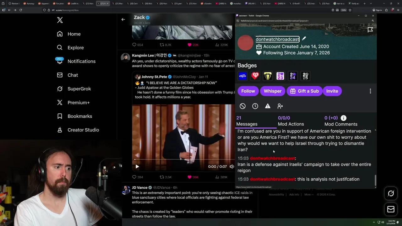The height and width of the screenshot is (226, 402).
Task: Click Johnny St.Pete quoted author name
Action: (154, 77)
